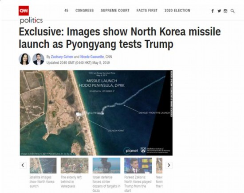The image size is (244, 193).
Task: Open CNN Facebook page icon
Action: (213, 11)
